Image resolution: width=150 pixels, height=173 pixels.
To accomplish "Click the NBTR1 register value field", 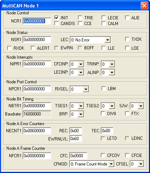I will (37, 106).
